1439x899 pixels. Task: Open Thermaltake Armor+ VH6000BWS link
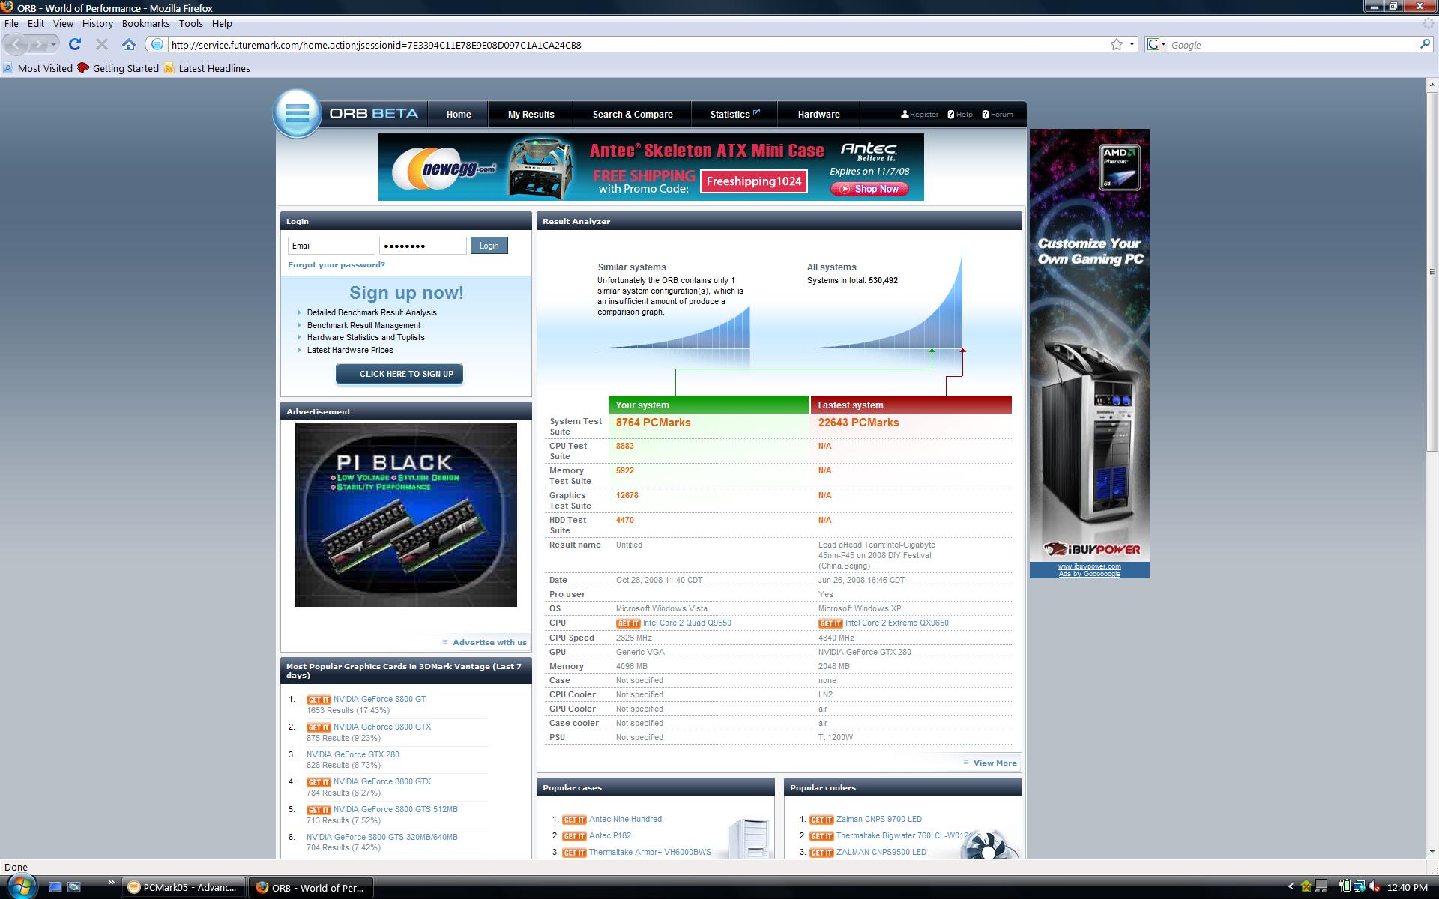coord(650,853)
